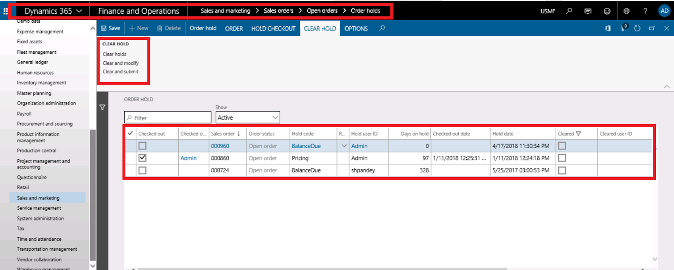The width and height of the screenshot is (674, 270).
Task: Open the Office integration icon
Action: [x=608, y=28]
